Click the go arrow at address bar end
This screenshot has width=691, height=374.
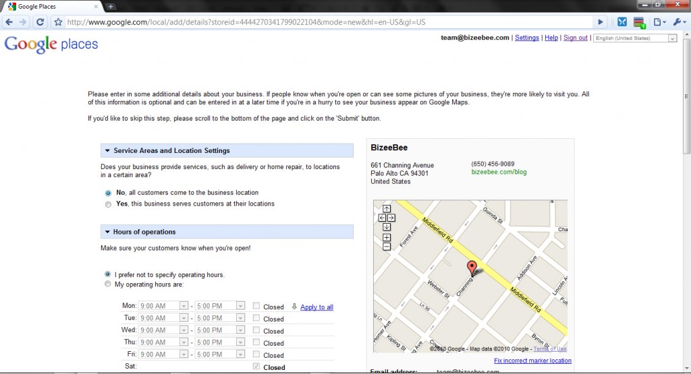coord(600,22)
